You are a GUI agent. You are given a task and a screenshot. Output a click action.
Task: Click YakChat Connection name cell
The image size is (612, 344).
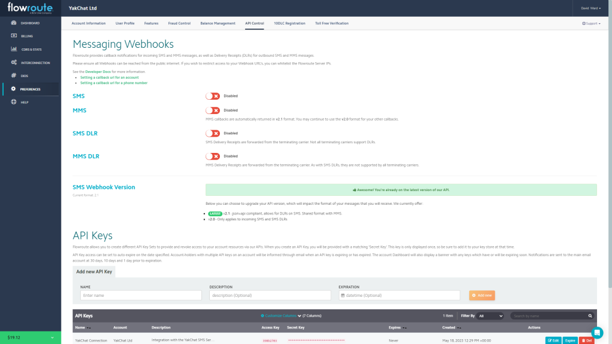point(91,340)
